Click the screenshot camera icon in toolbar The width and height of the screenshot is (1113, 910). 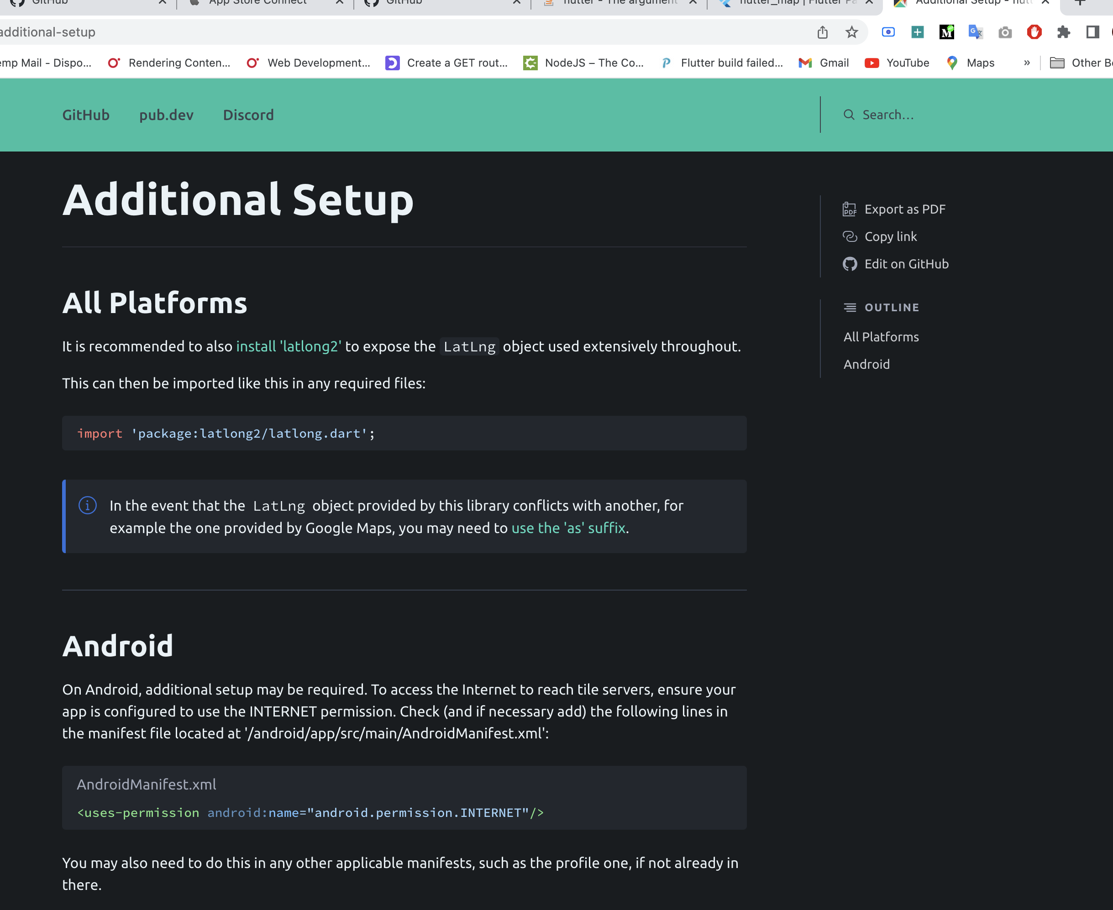pyautogui.click(x=1005, y=33)
